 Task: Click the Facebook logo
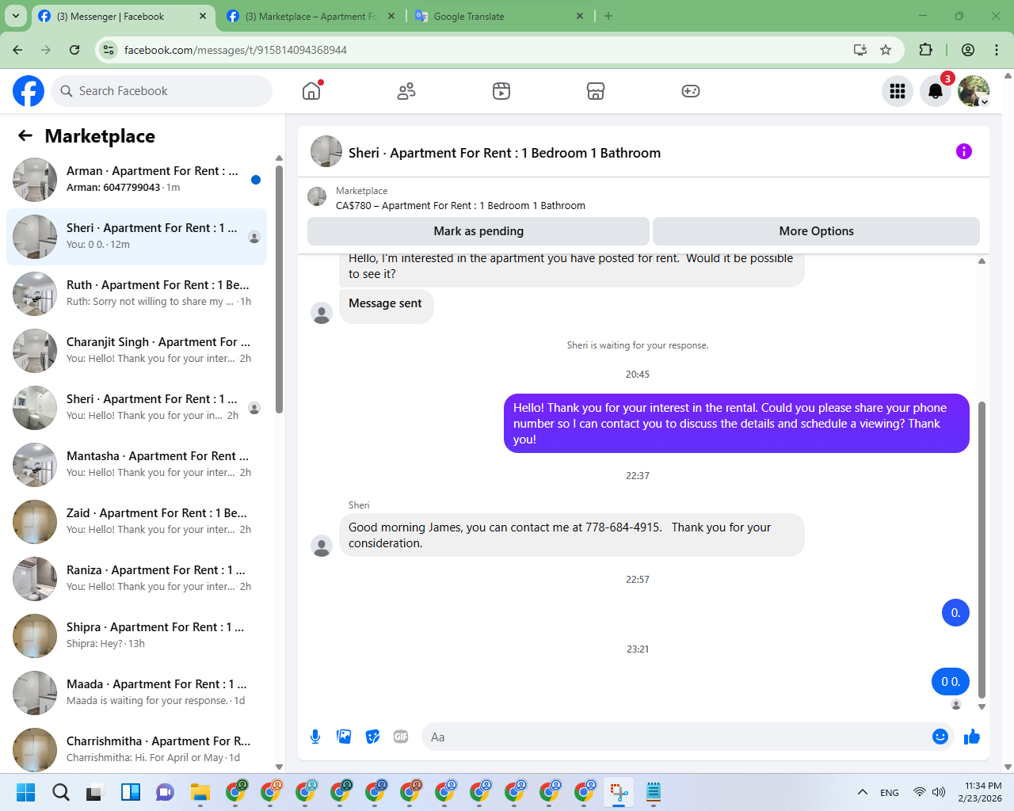[29, 91]
